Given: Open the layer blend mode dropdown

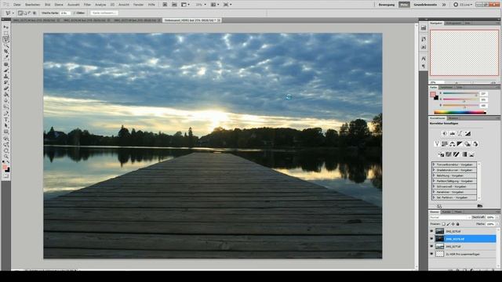Looking at the screenshot, I should [x=449, y=218].
